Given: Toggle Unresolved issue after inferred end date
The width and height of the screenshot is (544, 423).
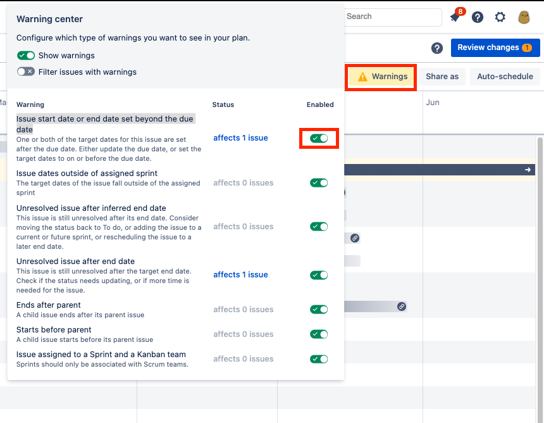Looking at the screenshot, I should point(319,227).
